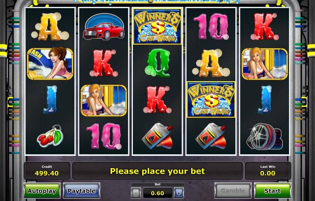This screenshot has width=315, height=201.
Task: Click the brunette car wash girl symbol
Action: pos(50,64)
